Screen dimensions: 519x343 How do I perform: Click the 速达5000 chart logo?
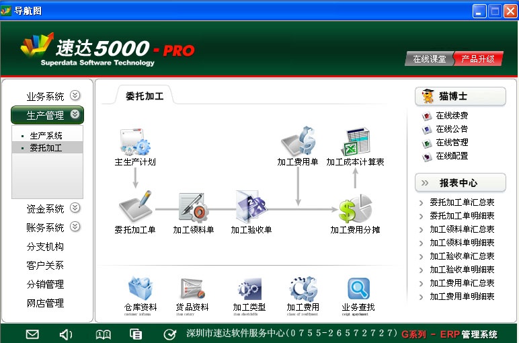pyautogui.click(x=37, y=44)
